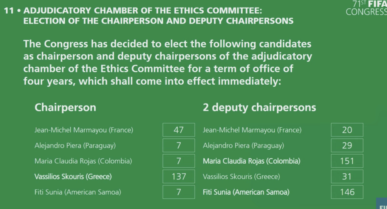
Task: Click the 31 vote box for deputy Skouris
Action: click(347, 176)
